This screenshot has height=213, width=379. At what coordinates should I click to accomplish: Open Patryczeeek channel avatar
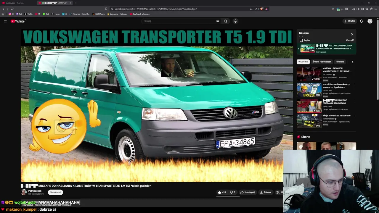click(24, 192)
